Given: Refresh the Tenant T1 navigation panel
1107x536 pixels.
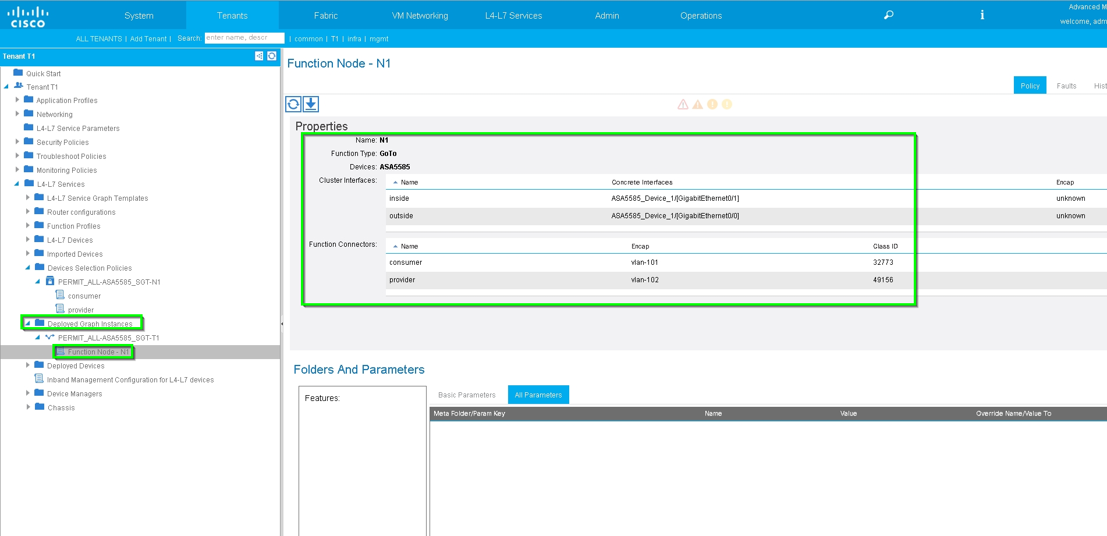Looking at the screenshot, I should 272,56.
